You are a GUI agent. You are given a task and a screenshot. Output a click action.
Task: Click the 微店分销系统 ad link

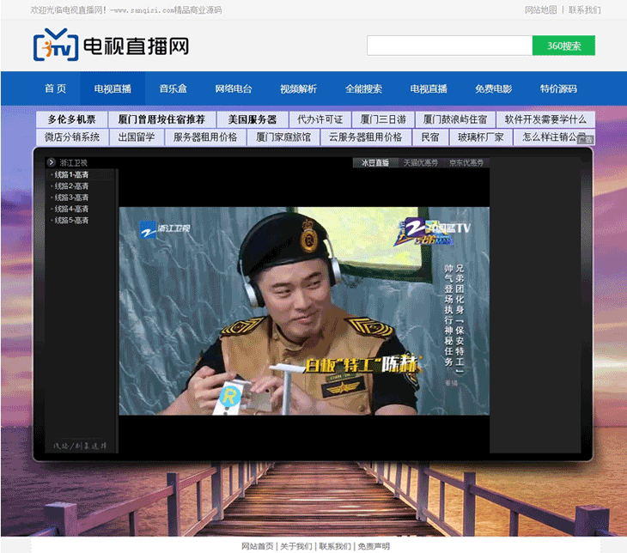tap(72, 137)
